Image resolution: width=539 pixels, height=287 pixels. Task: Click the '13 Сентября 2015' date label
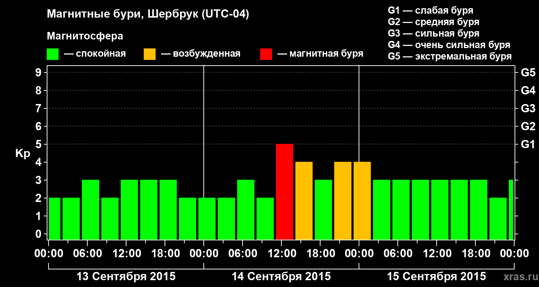(126, 277)
